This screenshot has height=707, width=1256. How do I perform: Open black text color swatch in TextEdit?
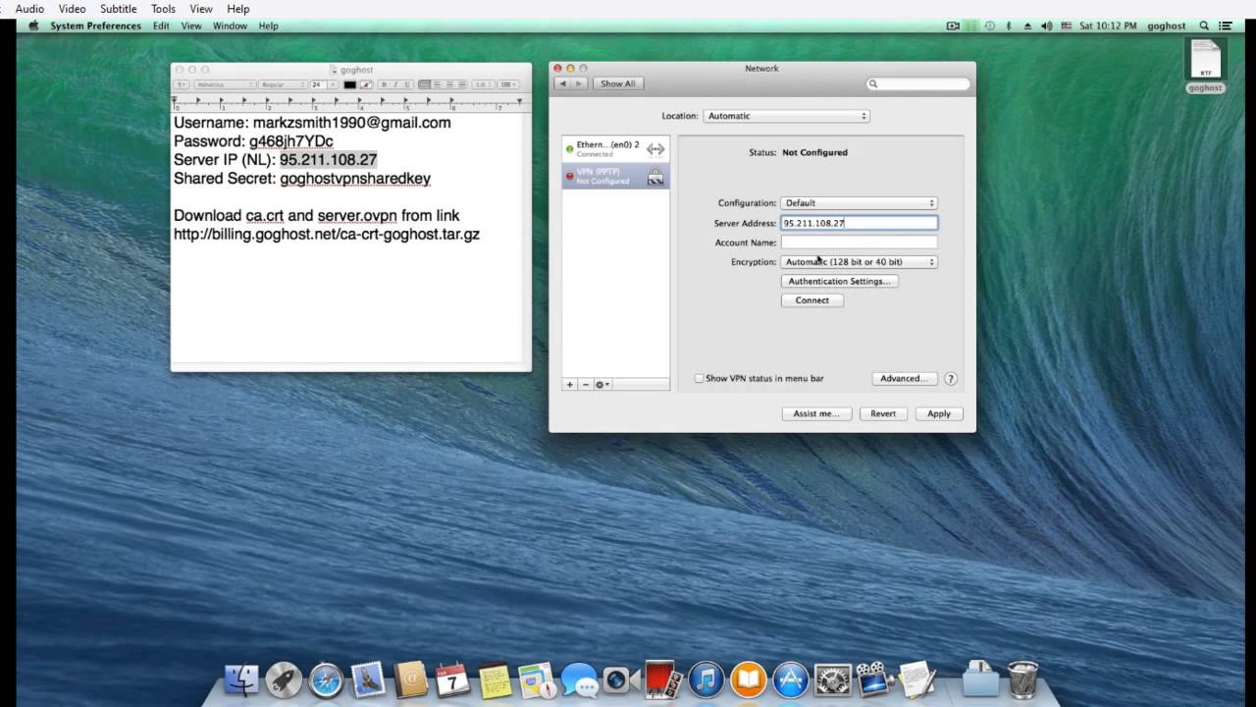[349, 84]
